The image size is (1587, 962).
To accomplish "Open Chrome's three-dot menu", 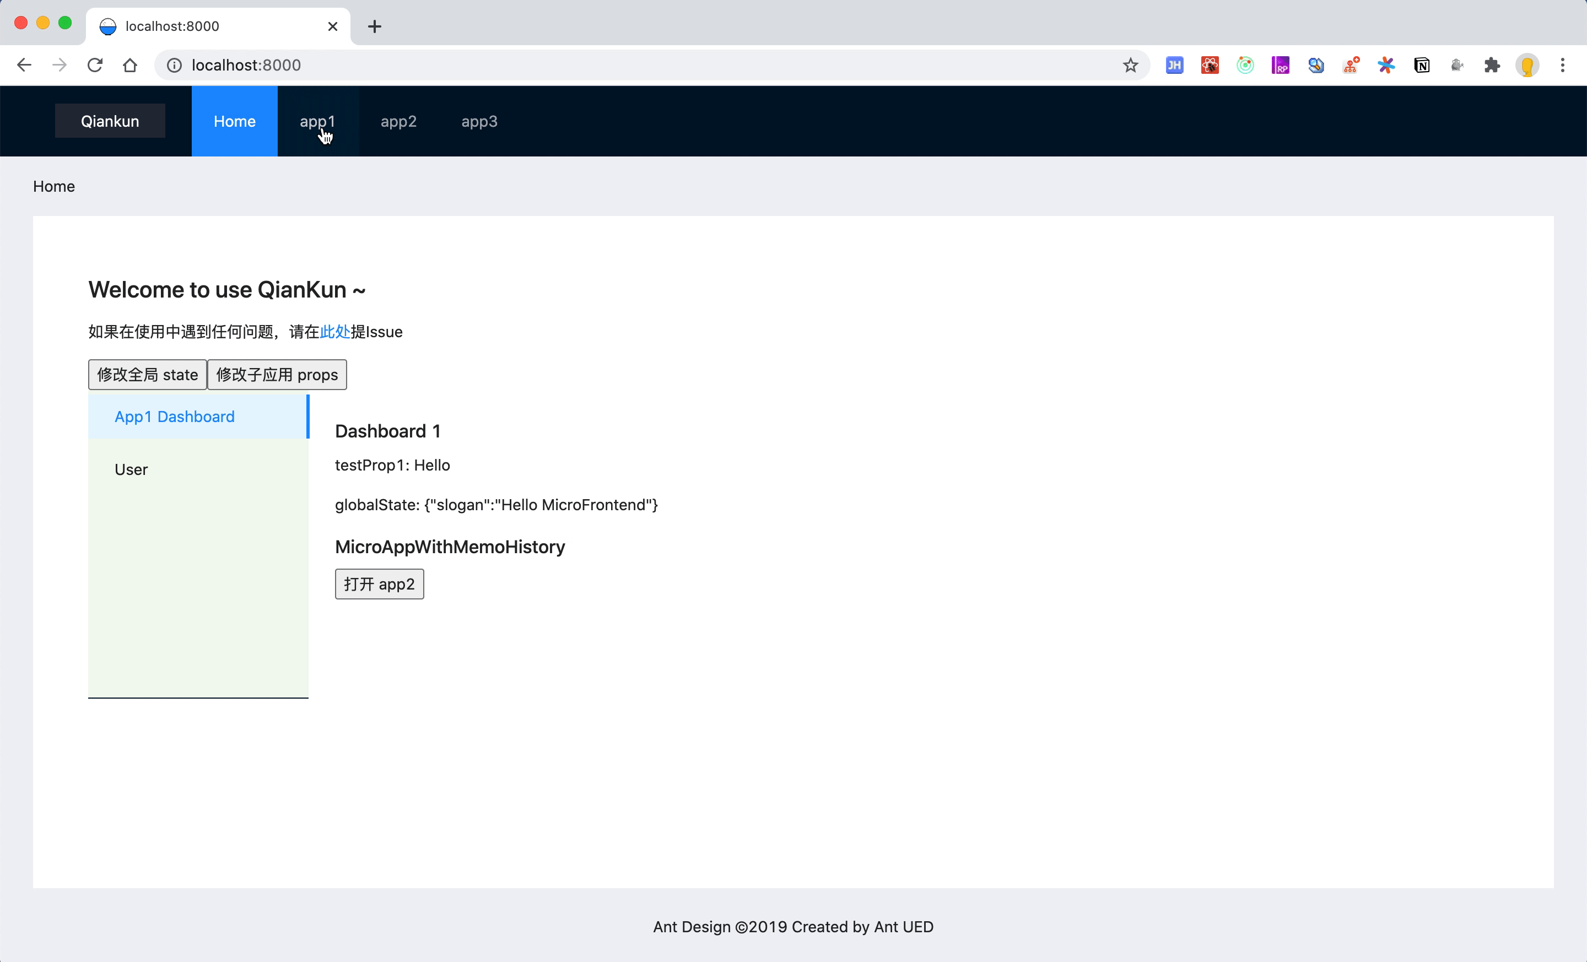I will pyautogui.click(x=1562, y=65).
